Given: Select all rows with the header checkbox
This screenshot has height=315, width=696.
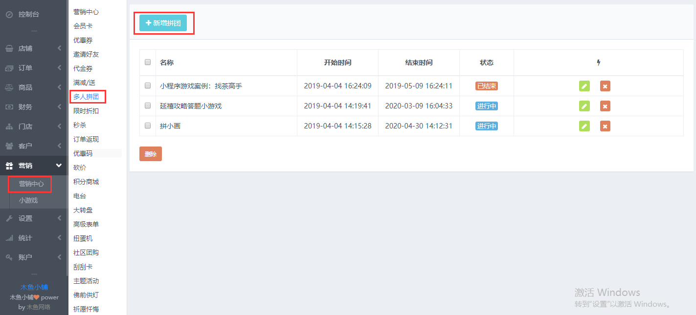Looking at the screenshot, I should pyautogui.click(x=147, y=63).
